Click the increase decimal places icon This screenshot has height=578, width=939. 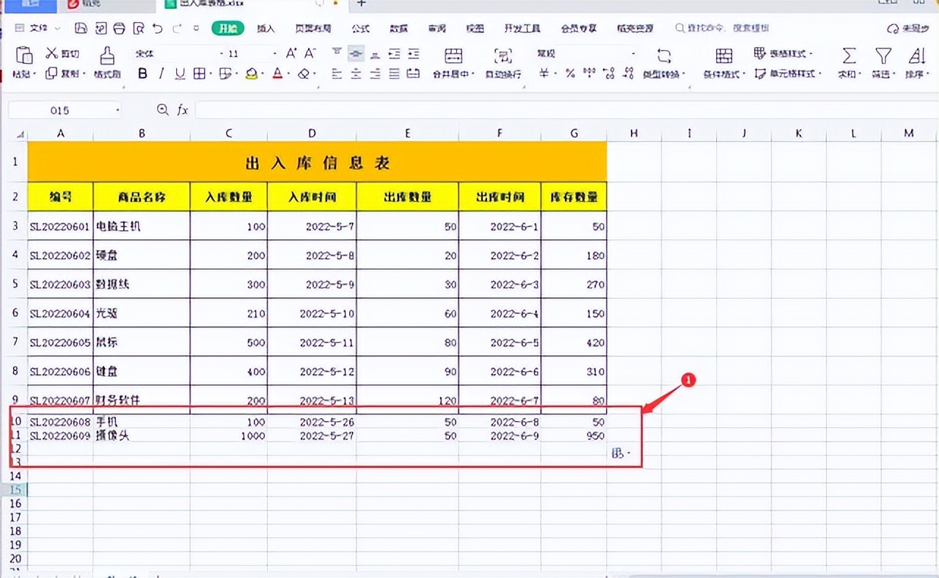click(x=608, y=73)
